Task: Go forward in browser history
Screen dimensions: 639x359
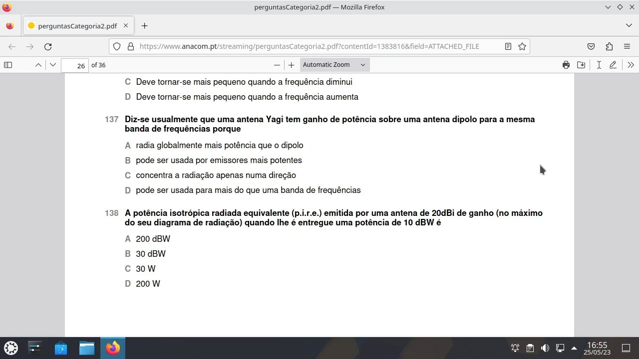Action: pos(30,46)
